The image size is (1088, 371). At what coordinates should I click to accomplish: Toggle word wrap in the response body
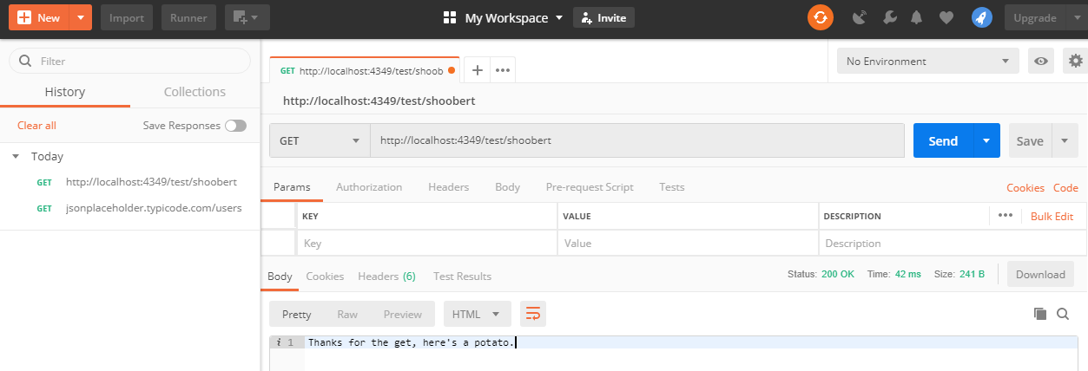click(x=532, y=314)
